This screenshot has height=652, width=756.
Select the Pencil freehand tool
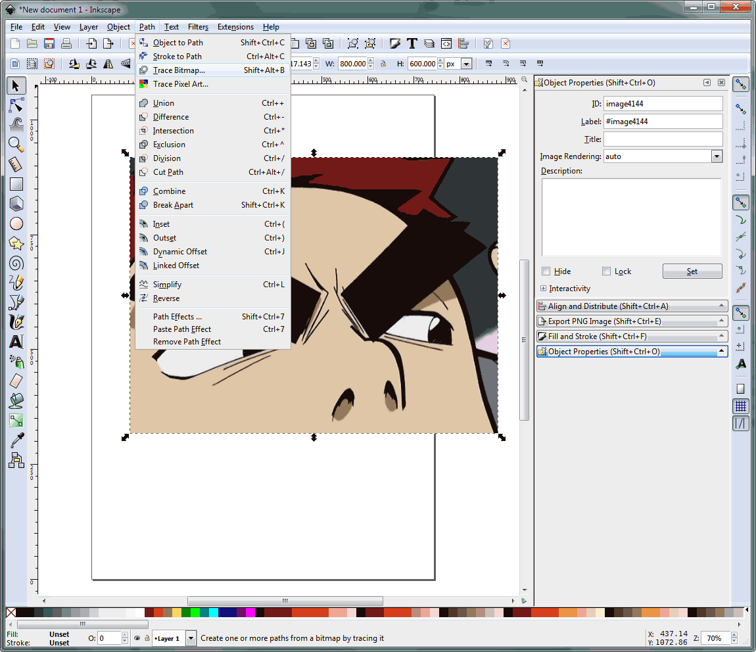tap(16, 283)
